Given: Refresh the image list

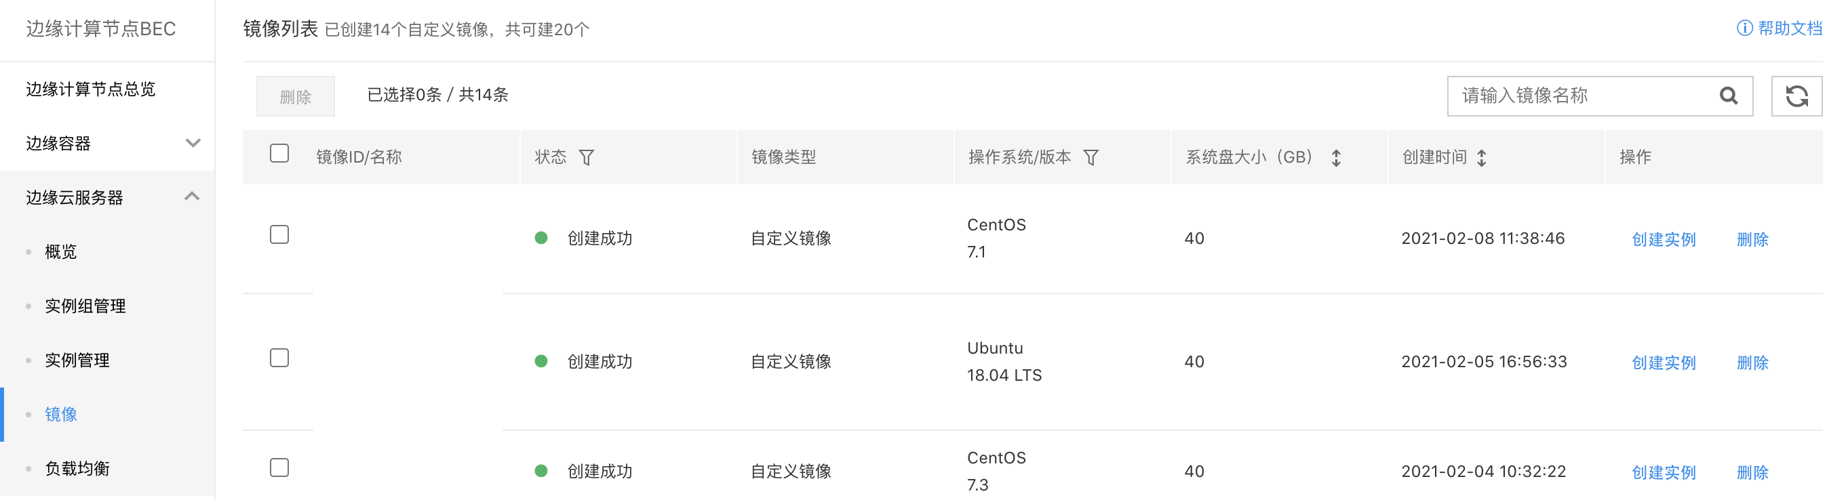Looking at the screenshot, I should coord(1796,96).
